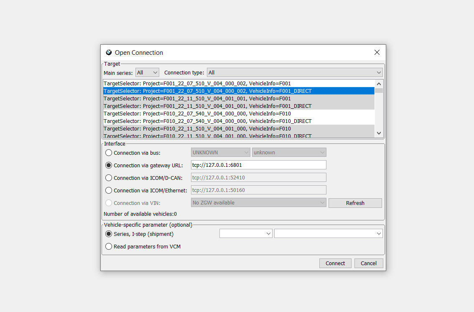Select Connection via VIN radio button

[109, 203]
